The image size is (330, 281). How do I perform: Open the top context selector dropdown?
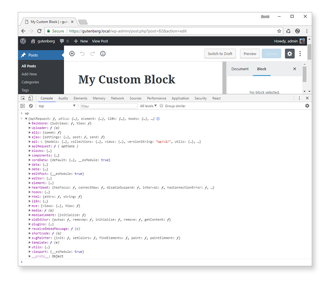click(x=57, y=106)
